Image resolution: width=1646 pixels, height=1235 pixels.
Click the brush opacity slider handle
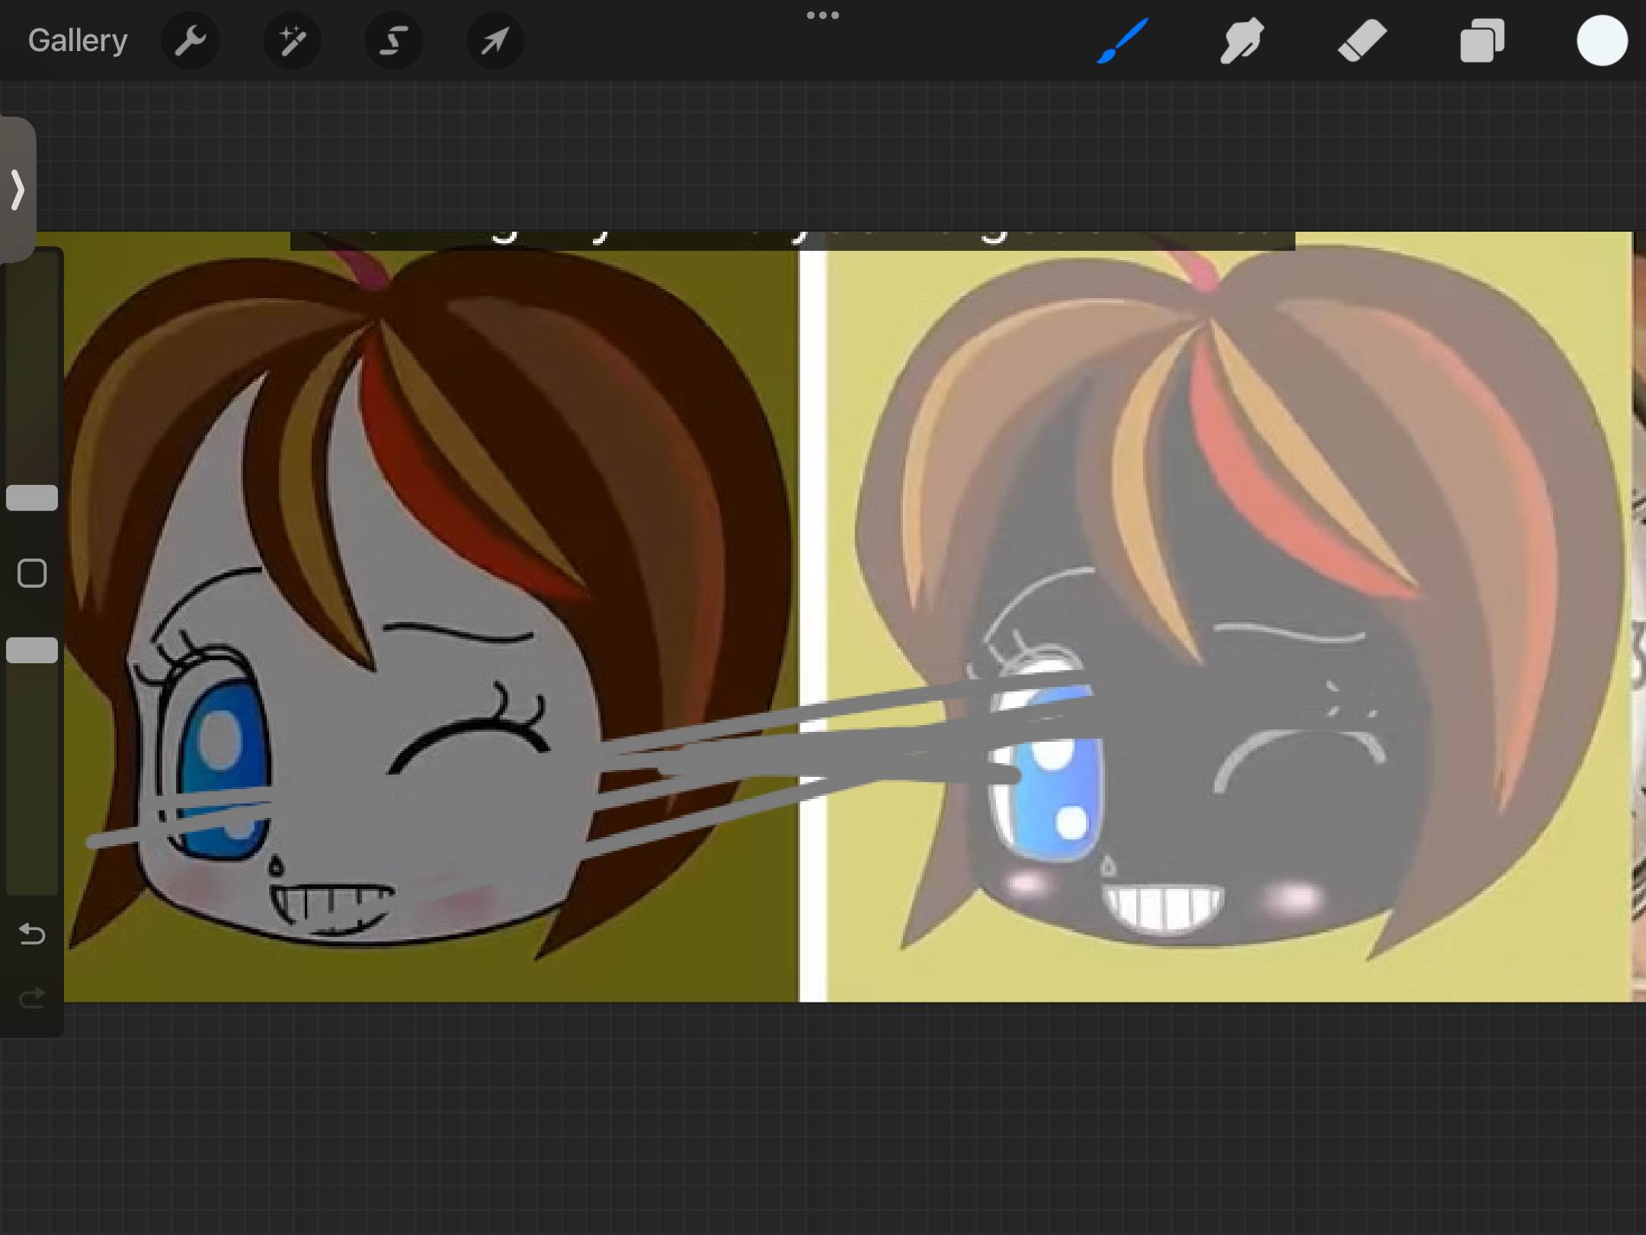pos(32,650)
